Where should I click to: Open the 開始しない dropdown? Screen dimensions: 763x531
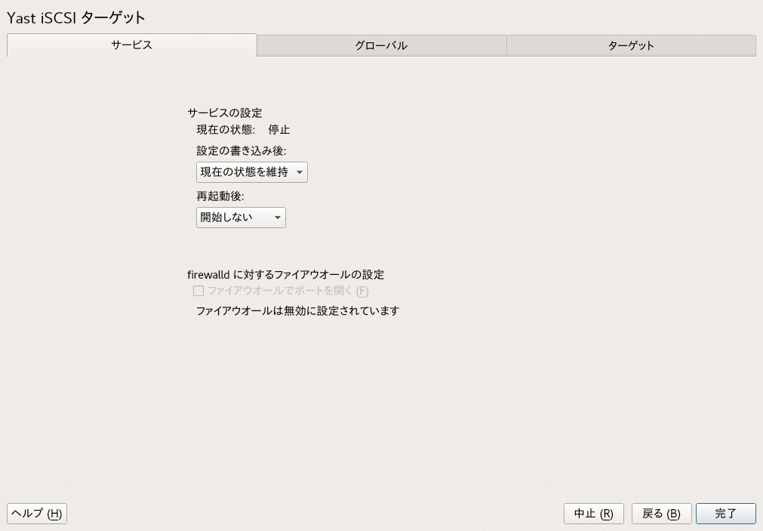241,218
